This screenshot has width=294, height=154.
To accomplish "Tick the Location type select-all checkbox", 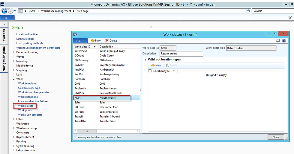I will click(150, 71).
